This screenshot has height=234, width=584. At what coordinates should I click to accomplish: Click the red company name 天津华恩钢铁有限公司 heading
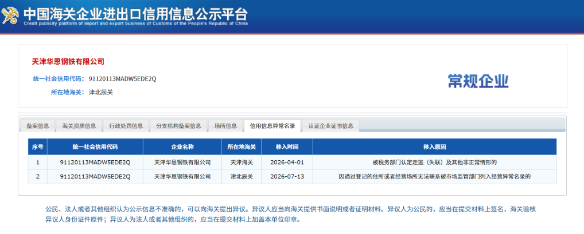(68, 62)
